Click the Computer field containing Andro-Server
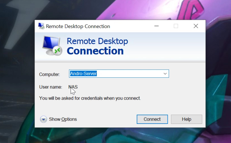Viewport: 231px width, 143px height. coord(119,74)
